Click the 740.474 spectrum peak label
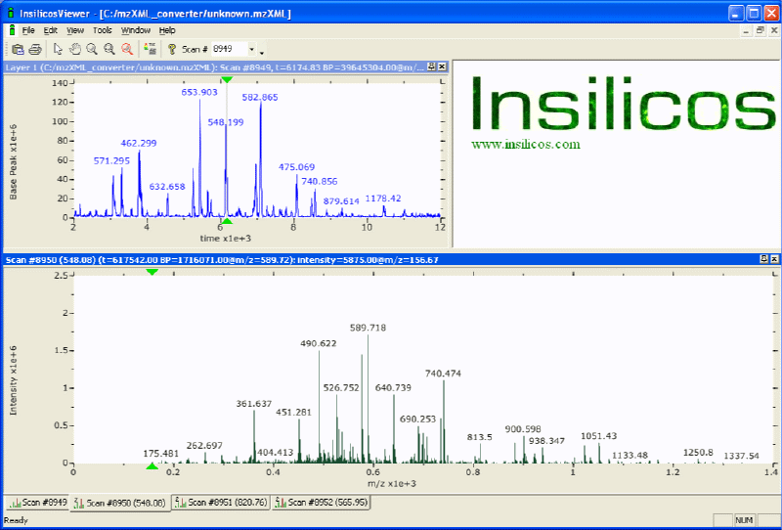The image size is (782, 530). point(443,374)
